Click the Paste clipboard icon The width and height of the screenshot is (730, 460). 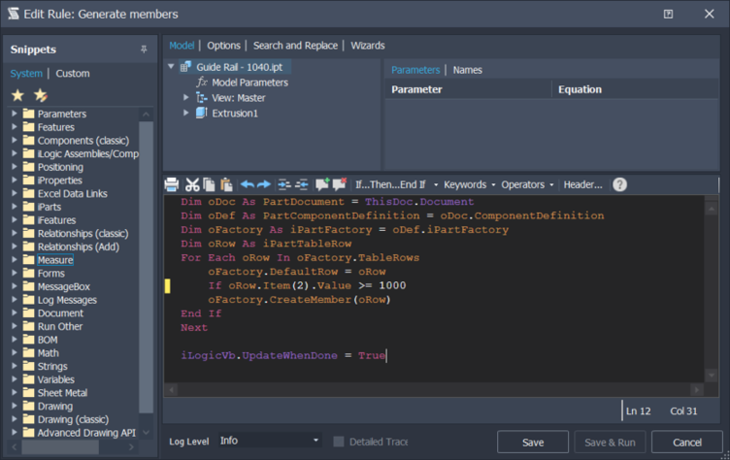(226, 184)
